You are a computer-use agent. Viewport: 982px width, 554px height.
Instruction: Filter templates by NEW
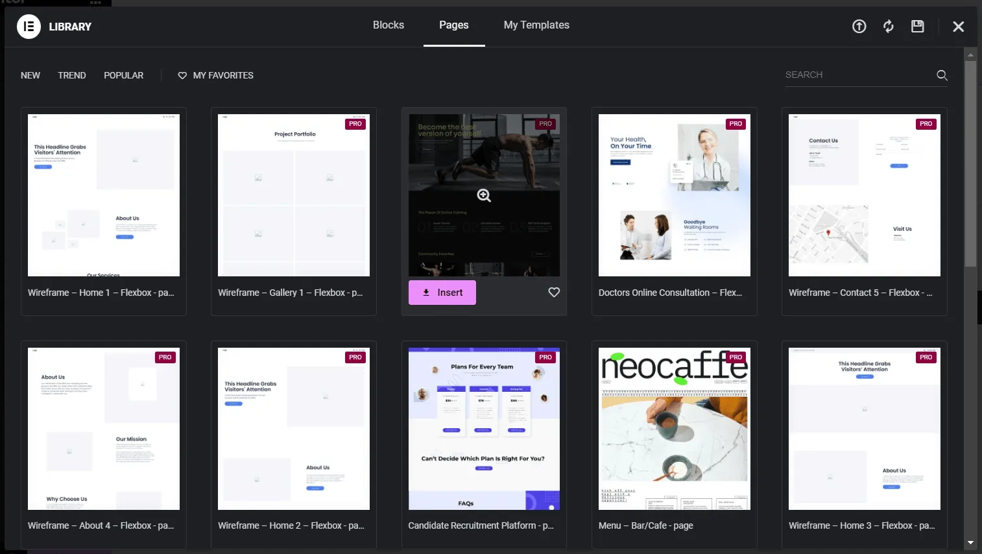tap(30, 75)
